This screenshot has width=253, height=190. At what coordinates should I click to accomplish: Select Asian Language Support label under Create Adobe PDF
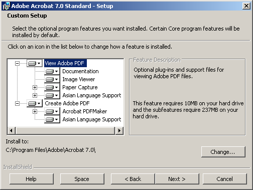[x=92, y=119]
